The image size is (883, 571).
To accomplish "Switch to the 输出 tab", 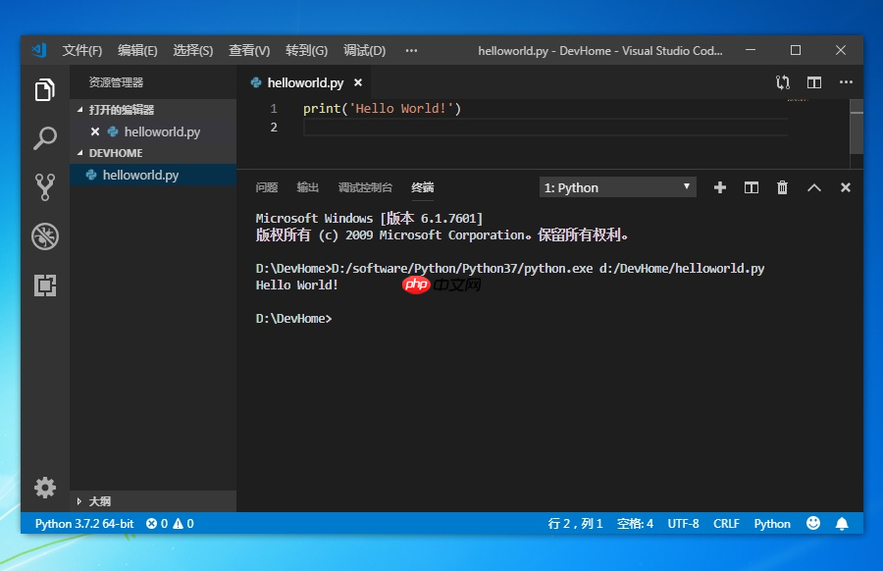I will click(x=305, y=187).
